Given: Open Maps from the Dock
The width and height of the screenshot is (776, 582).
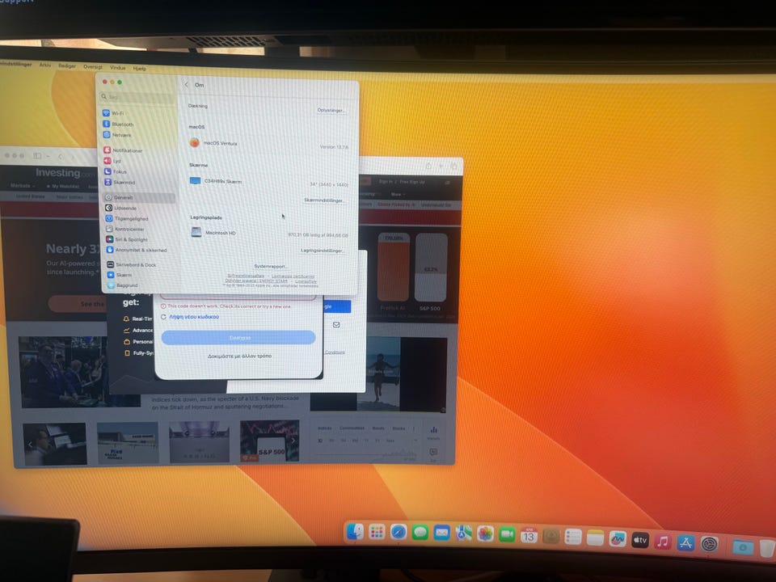Looking at the screenshot, I should click(x=464, y=533).
